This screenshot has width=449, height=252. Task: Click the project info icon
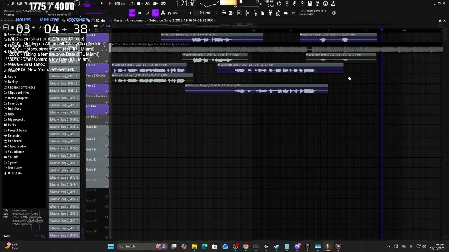(326, 3)
